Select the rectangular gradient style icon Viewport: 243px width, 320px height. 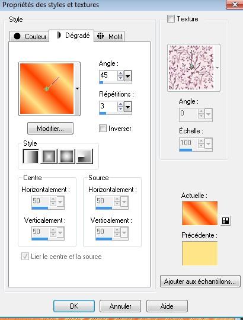pyautogui.click(x=49, y=156)
